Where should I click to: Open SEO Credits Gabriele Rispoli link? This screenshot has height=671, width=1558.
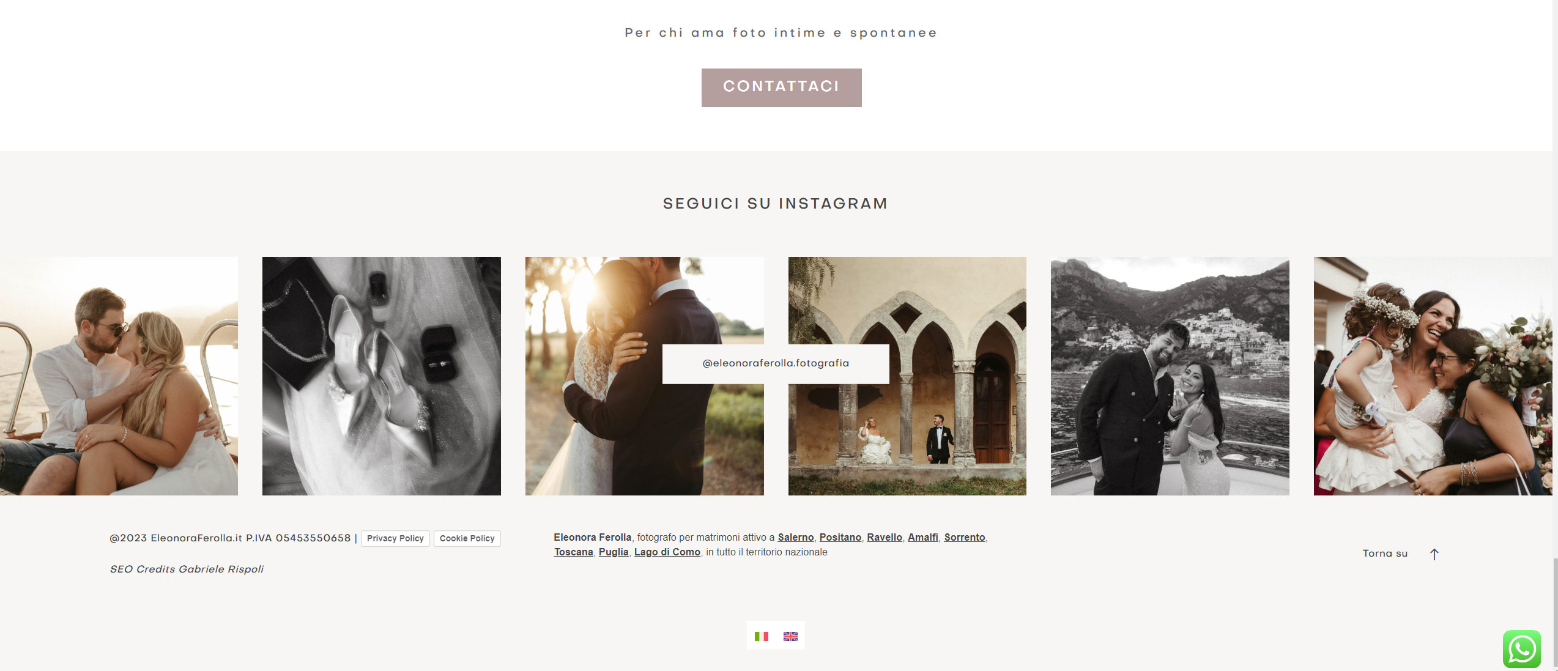187,569
